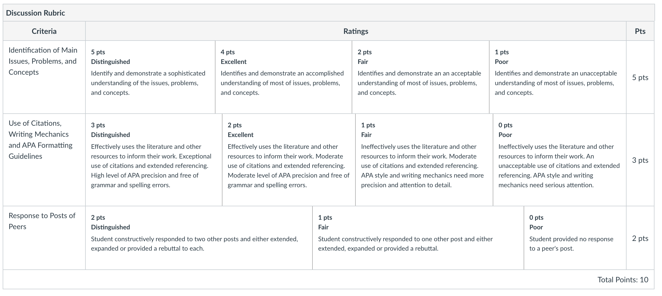
Task: Click the Criteria column header
Action: 44,31
